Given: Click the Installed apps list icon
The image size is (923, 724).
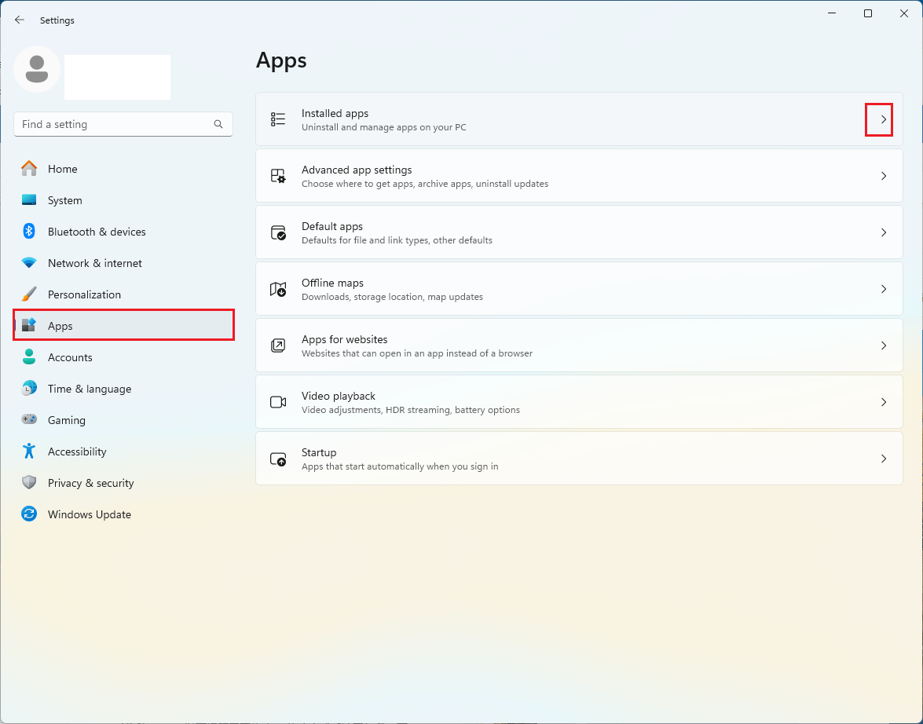Looking at the screenshot, I should tap(278, 119).
